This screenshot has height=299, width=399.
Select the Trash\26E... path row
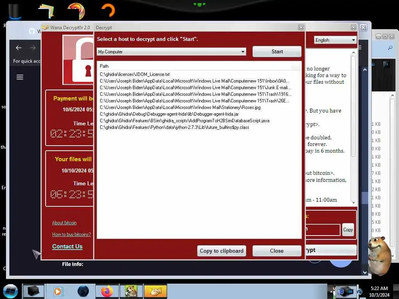194,101
